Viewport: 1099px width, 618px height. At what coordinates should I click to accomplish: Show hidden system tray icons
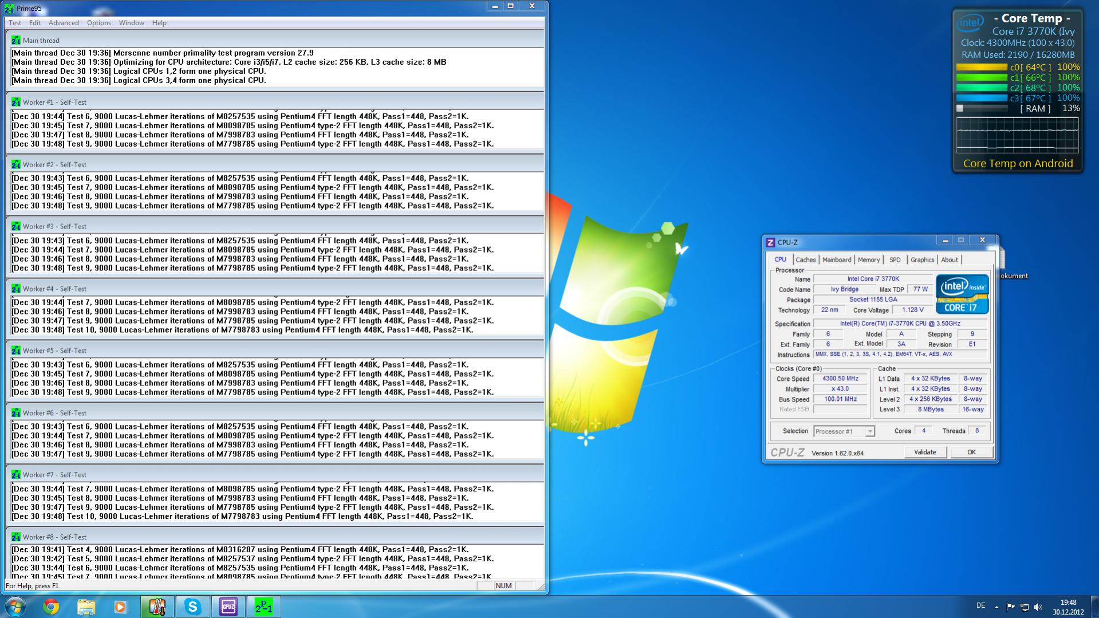click(x=996, y=607)
